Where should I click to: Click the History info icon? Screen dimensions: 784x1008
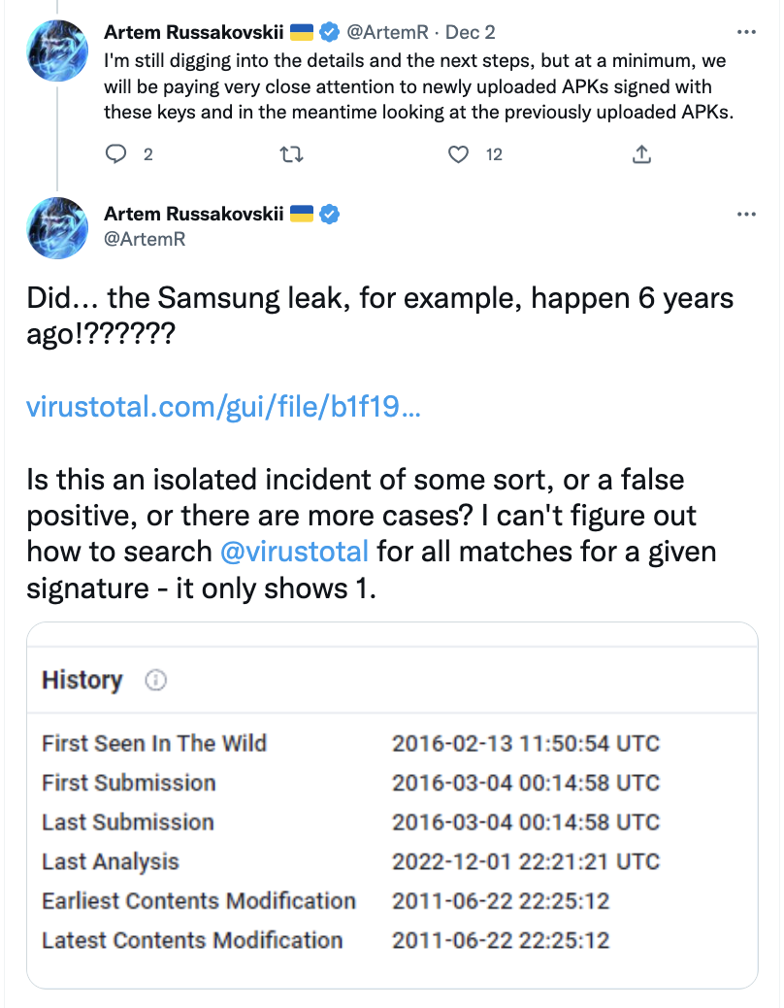coord(155,681)
